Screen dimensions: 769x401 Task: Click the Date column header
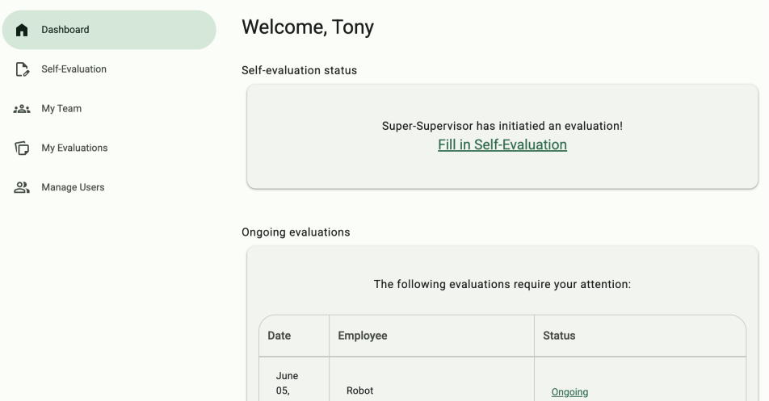click(279, 336)
